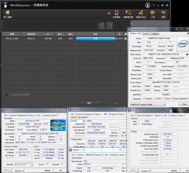The width and height of the screenshot is (189, 173).
Task: Click the Core Speed 1596.6 MHz value
Action: pos(23,149)
